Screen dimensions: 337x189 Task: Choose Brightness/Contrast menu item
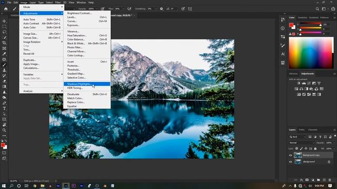(87, 13)
